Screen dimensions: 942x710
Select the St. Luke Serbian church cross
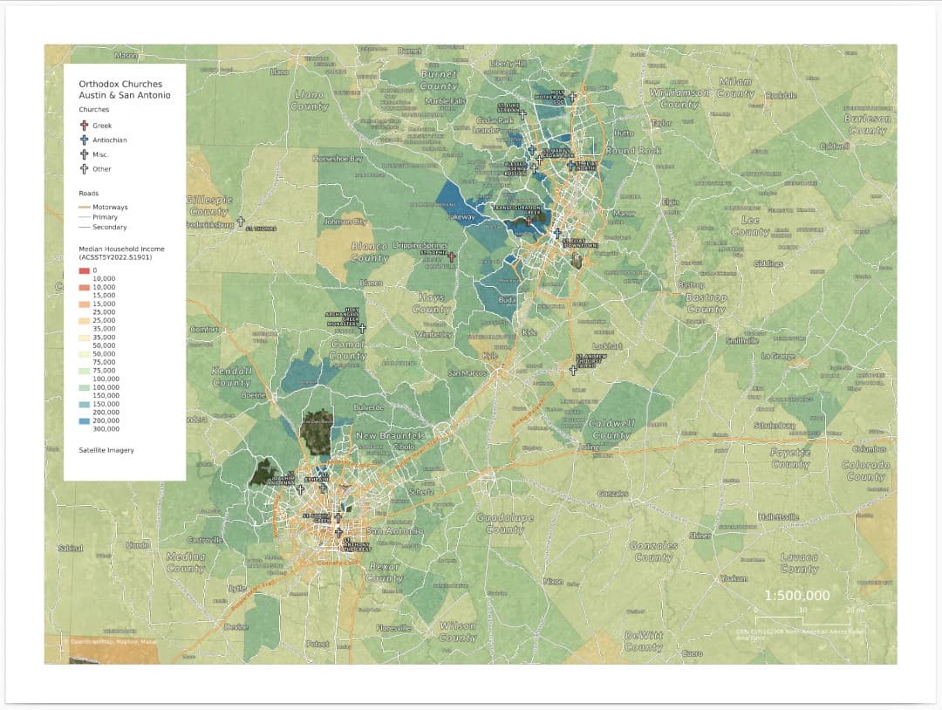pos(522,115)
